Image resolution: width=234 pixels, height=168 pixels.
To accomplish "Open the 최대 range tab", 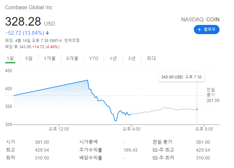I will 151,58.
